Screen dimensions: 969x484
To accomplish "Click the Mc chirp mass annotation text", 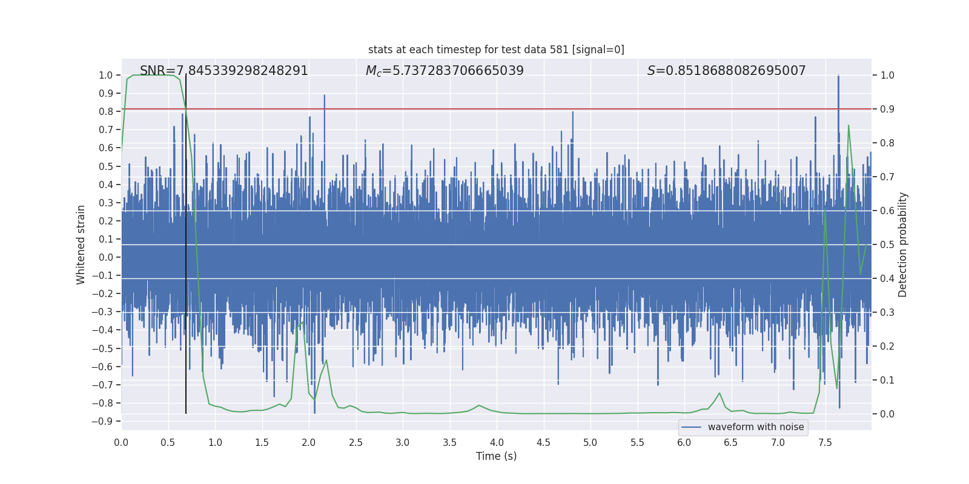I will [445, 71].
